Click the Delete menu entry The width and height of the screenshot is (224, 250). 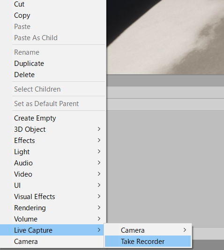click(53, 75)
